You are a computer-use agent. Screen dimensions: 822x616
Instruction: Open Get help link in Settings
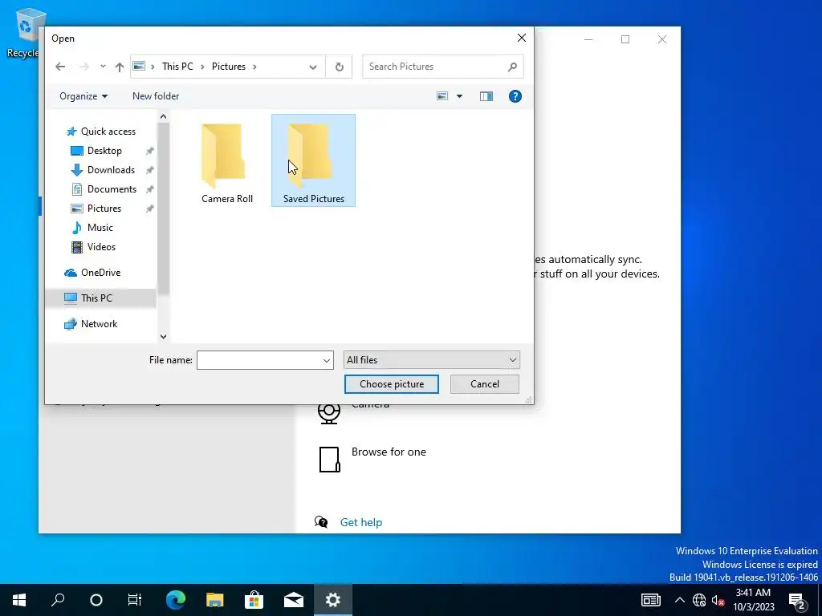click(x=361, y=523)
